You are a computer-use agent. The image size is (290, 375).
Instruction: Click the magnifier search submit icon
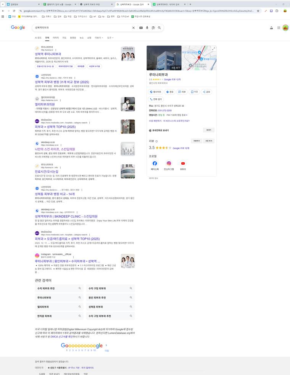159,28
